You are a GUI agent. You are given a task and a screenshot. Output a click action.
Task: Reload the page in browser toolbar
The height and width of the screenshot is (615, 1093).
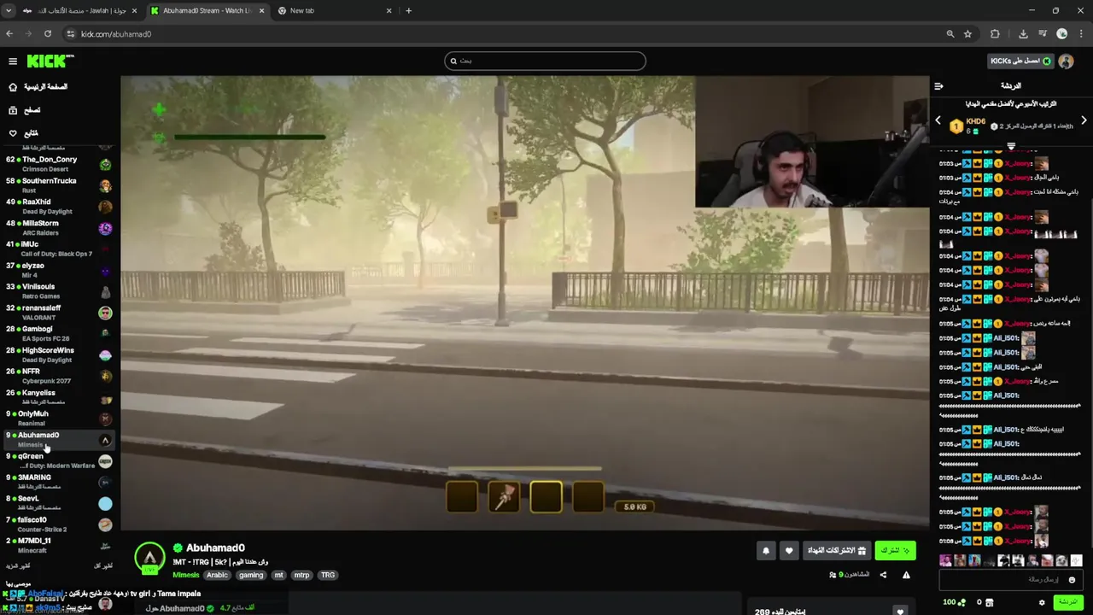click(x=48, y=34)
